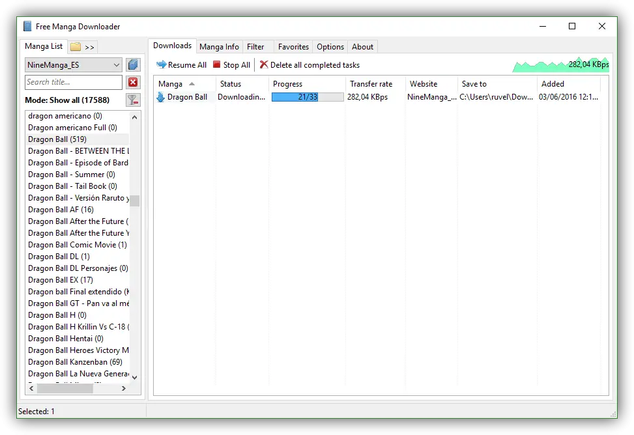Screen dimensions: 634x435
Task: Select Dragon Ball GT - Pan va al
Action: (x=78, y=303)
